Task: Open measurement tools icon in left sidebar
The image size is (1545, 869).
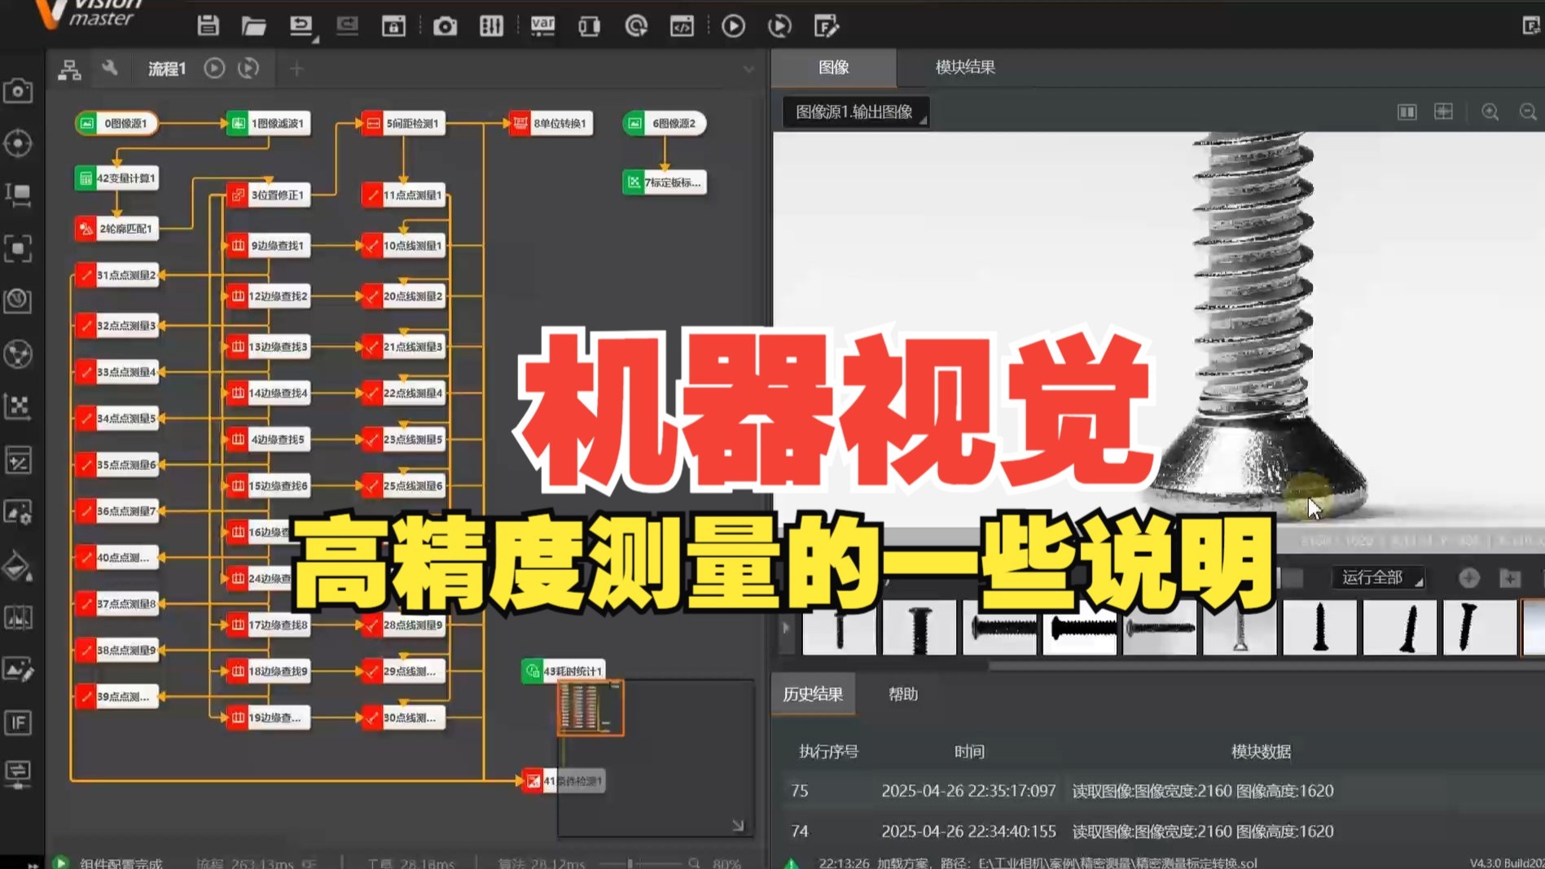Action: click(x=18, y=195)
